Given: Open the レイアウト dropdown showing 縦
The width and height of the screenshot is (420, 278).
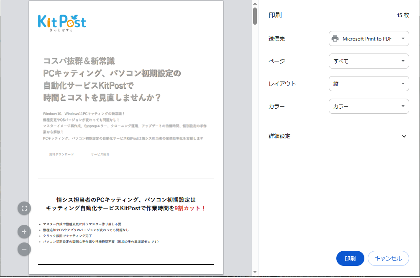Looking at the screenshot, I should [369, 84].
